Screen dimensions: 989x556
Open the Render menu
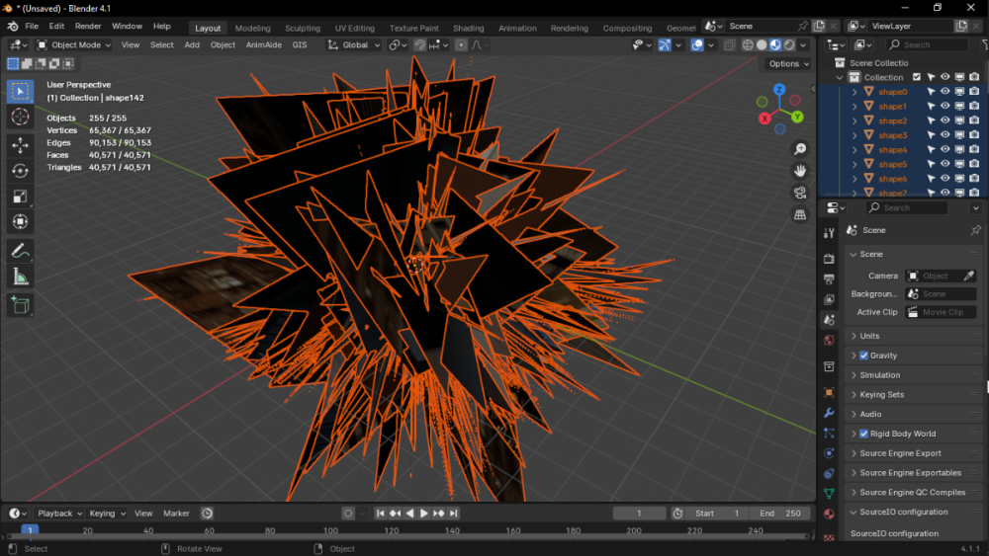(x=88, y=27)
